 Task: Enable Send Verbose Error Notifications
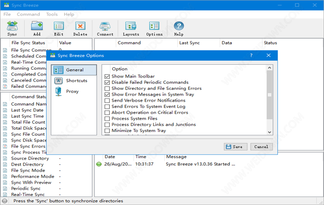(107, 100)
